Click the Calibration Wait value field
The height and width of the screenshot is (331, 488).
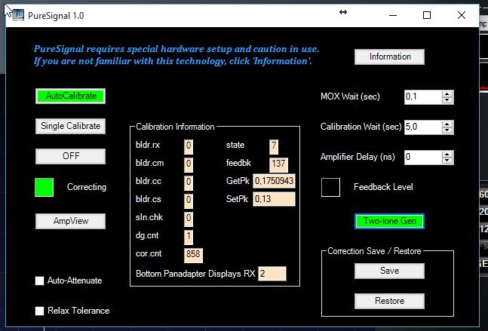(423, 127)
